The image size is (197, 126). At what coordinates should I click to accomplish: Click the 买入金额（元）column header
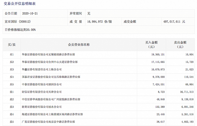(151, 45)
